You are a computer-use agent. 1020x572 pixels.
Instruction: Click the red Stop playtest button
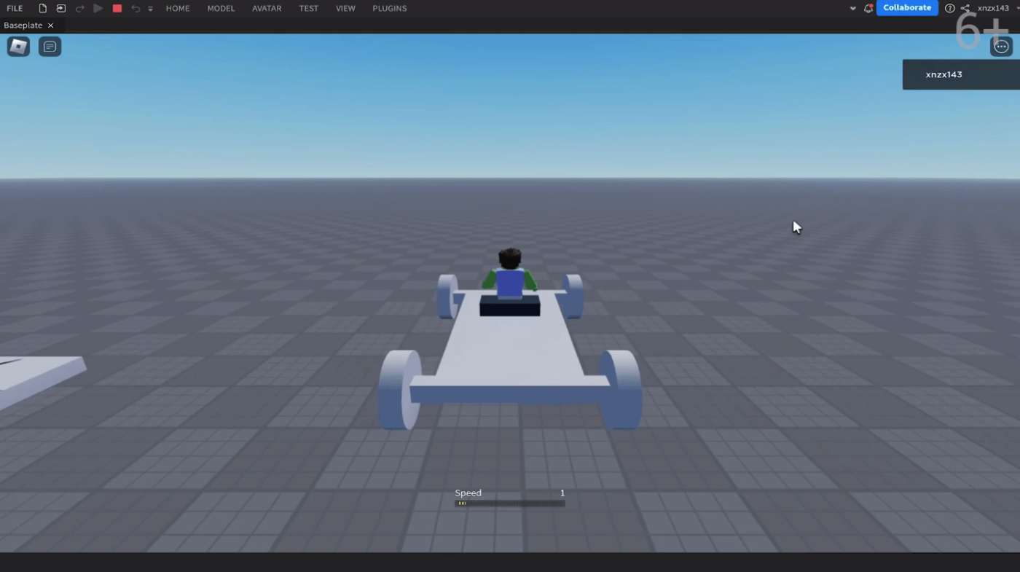click(x=117, y=9)
